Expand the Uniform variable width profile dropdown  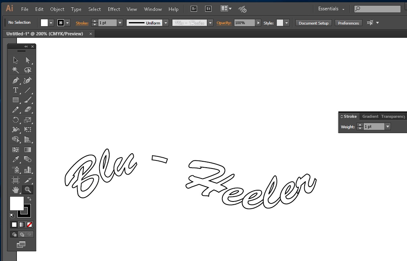165,23
